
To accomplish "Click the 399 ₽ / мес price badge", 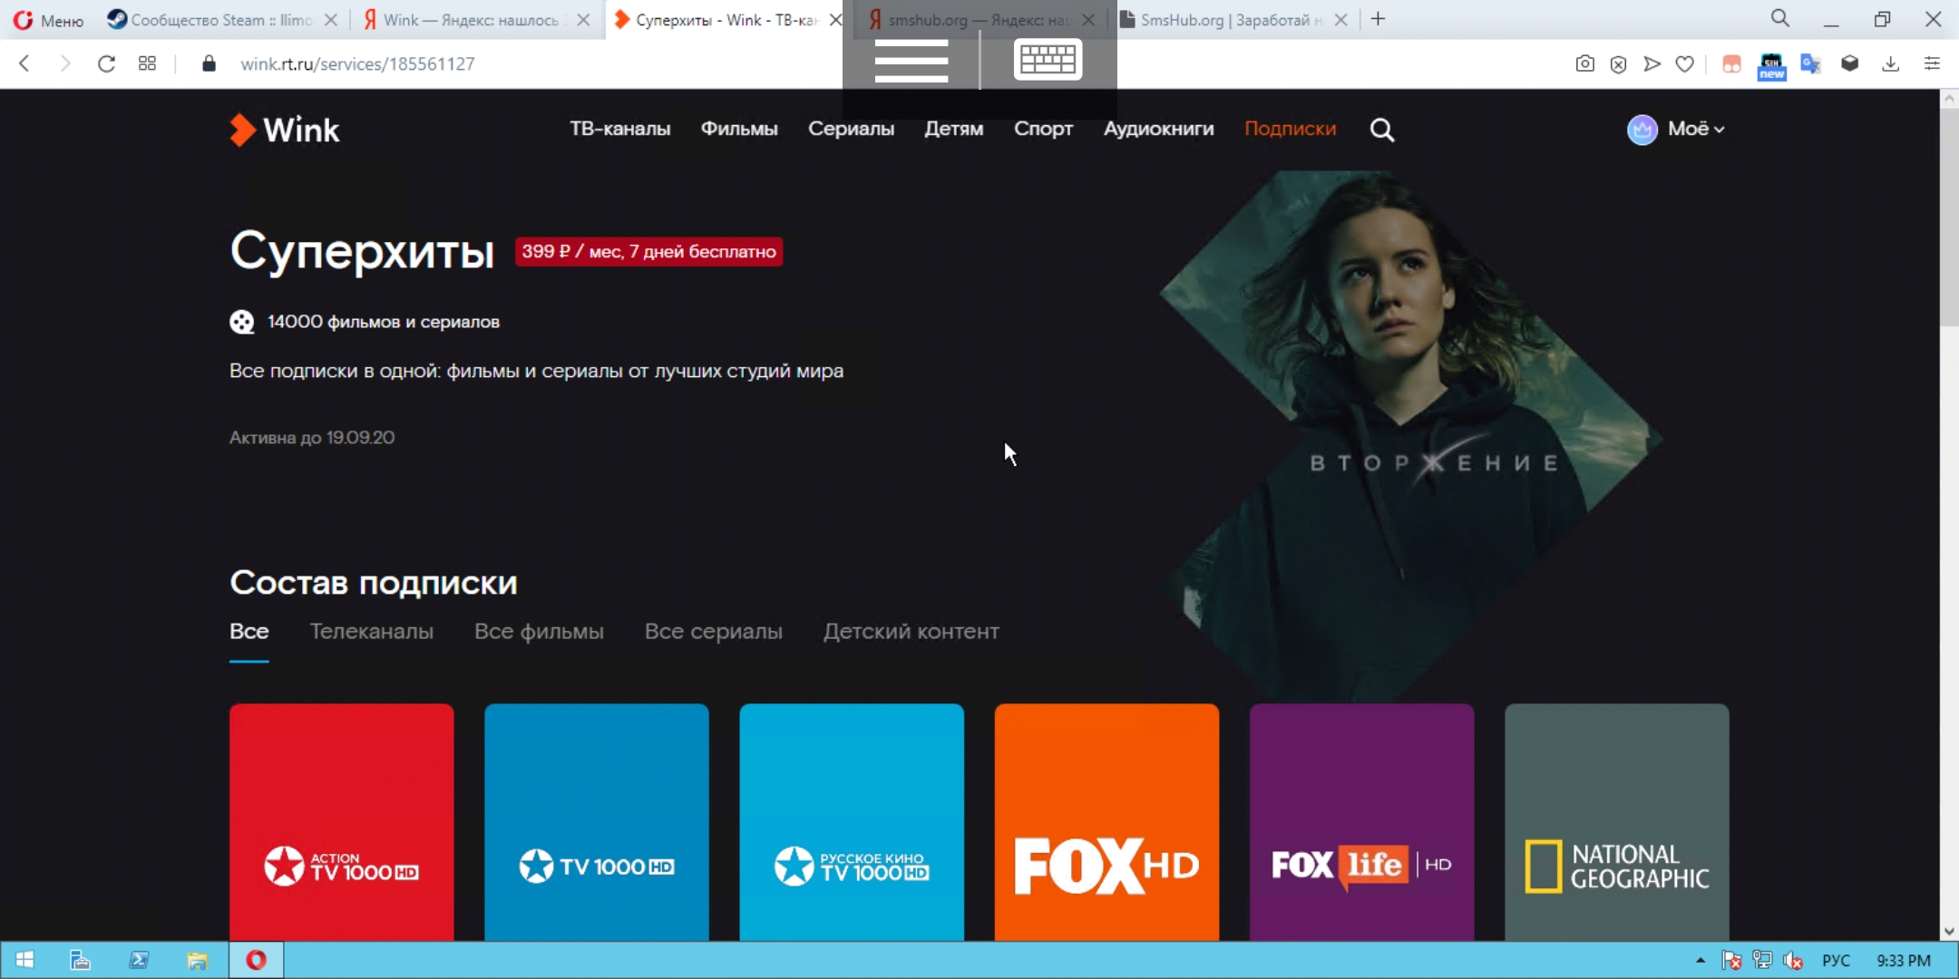I will (x=648, y=251).
